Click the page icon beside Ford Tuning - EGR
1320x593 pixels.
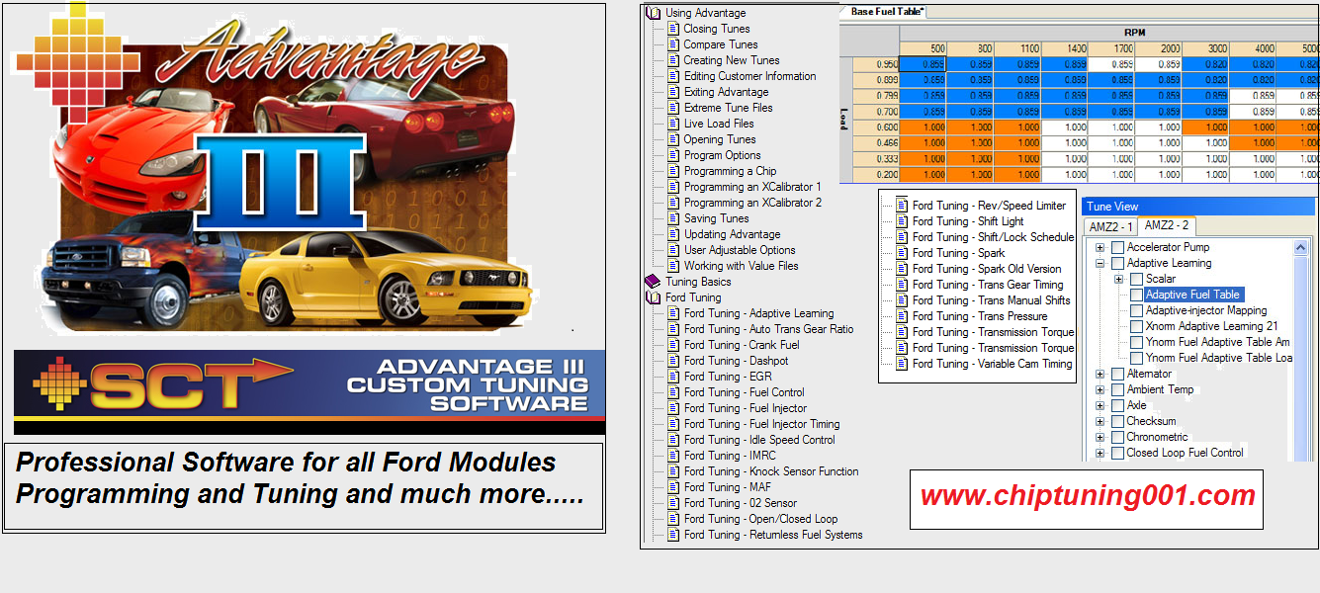[x=673, y=377]
